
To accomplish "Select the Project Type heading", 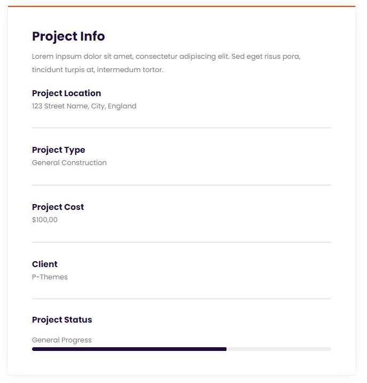I will click(58, 150).
